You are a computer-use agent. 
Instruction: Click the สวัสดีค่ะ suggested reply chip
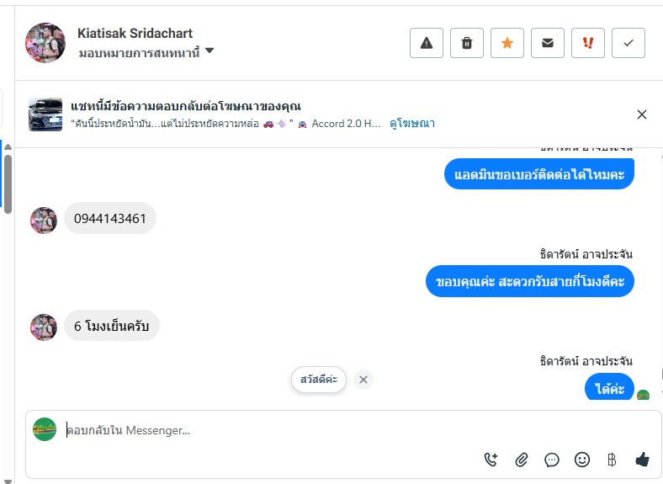pos(319,380)
